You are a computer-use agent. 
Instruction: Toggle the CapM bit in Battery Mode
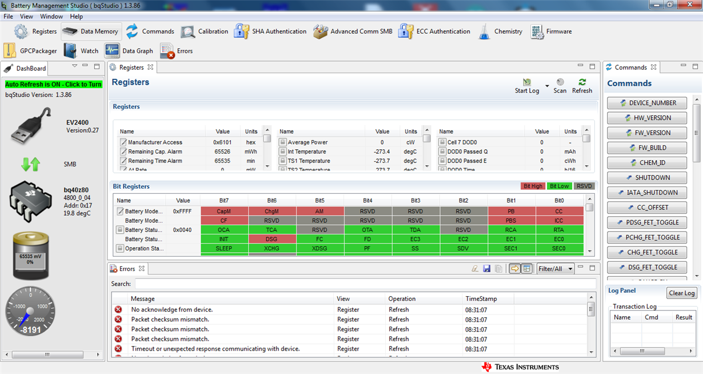click(x=224, y=211)
